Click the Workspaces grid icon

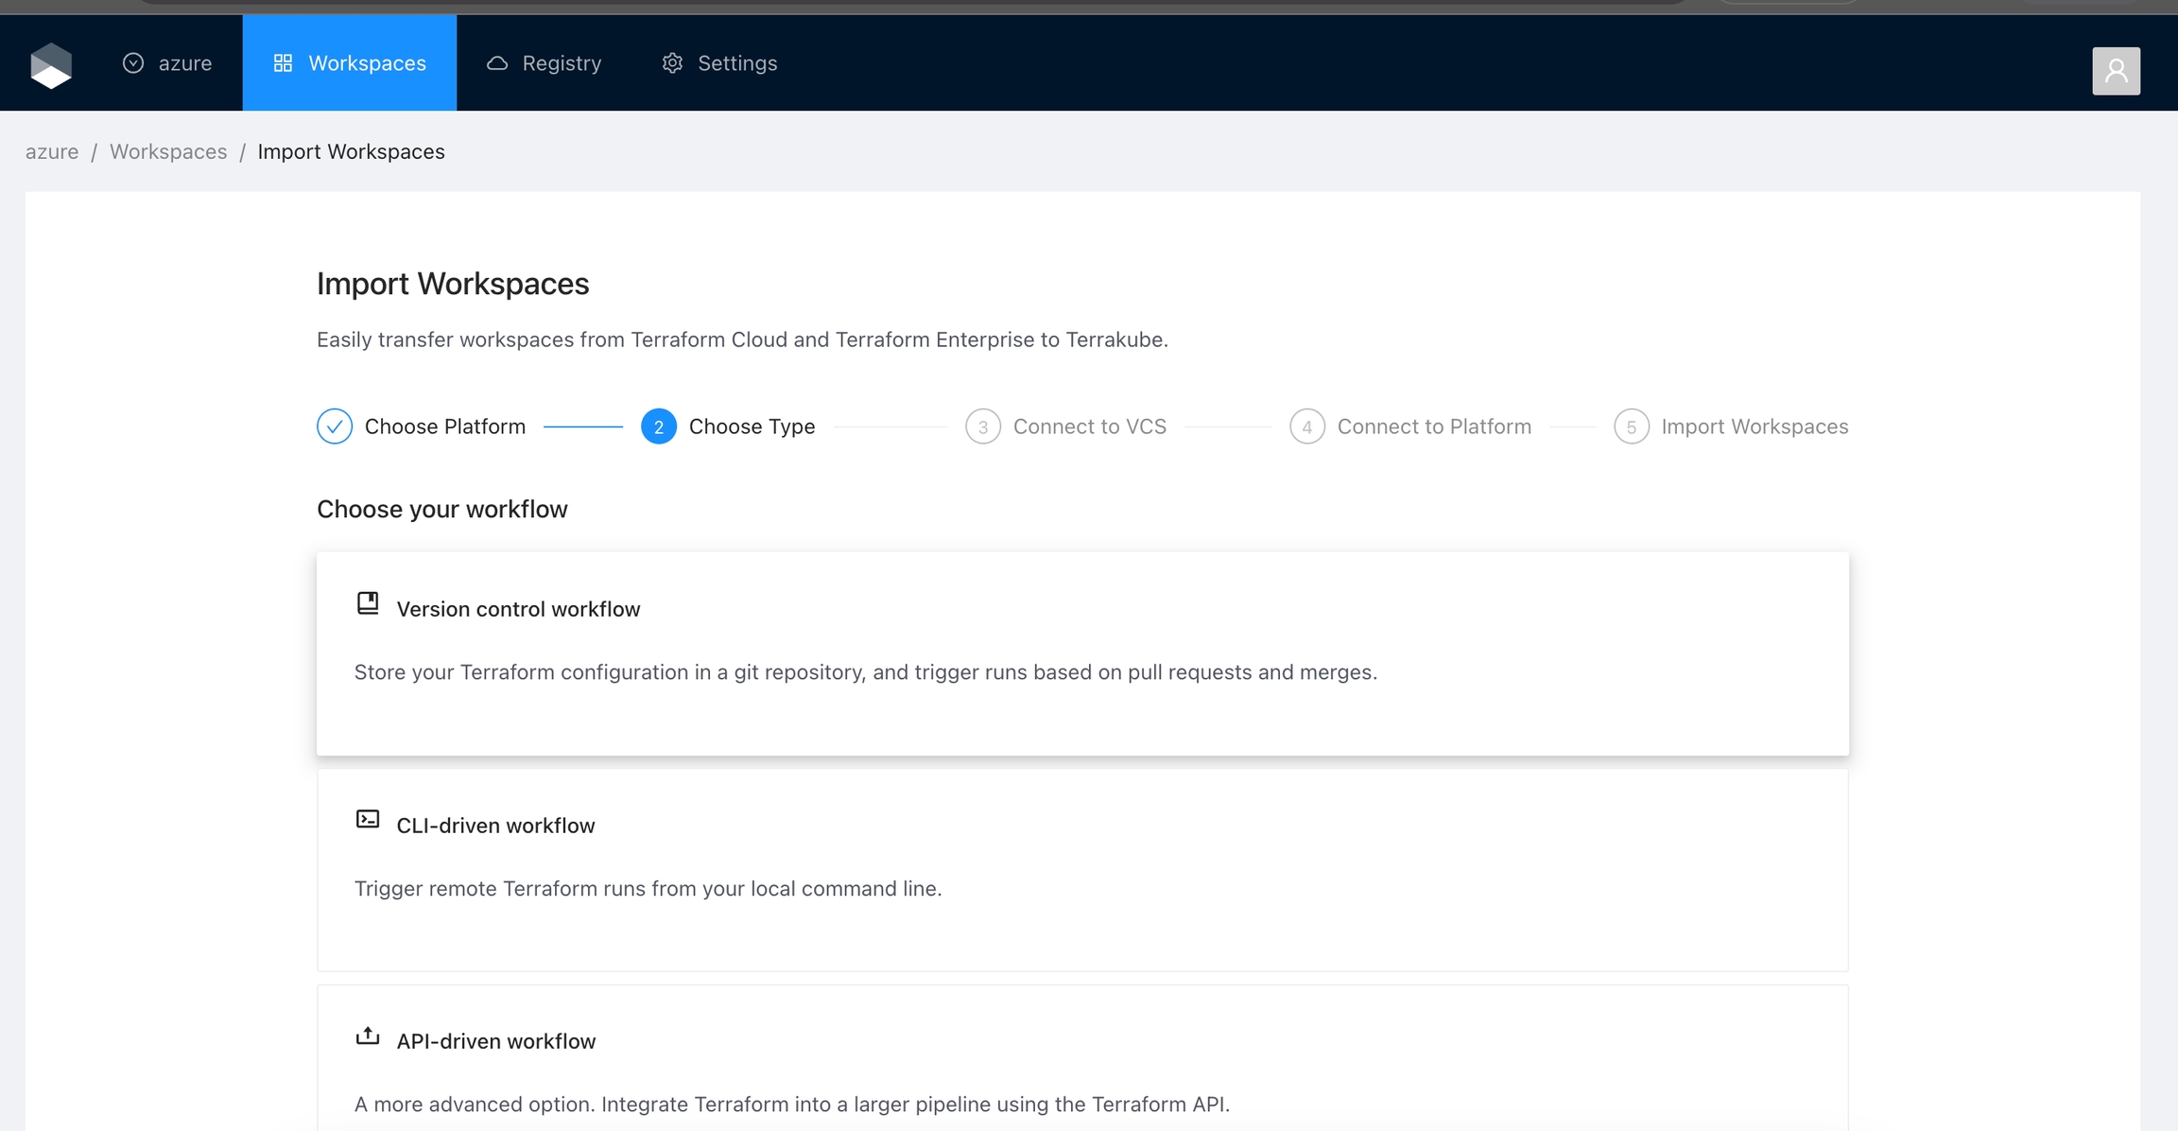coord(283,63)
